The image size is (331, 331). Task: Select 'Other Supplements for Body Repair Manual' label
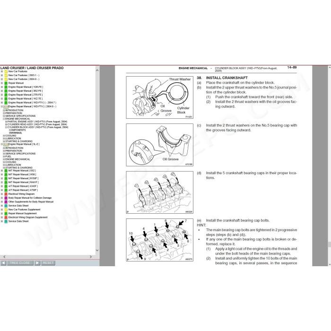pyautogui.click(x=31, y=202)
